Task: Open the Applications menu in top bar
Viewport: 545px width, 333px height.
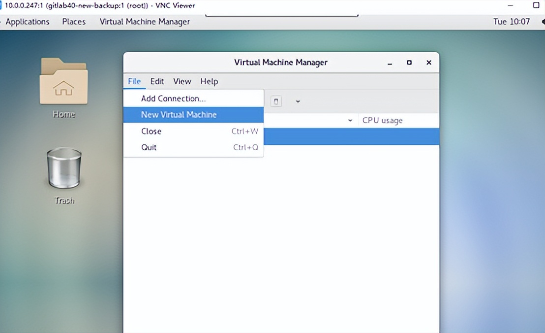Action: click(28, 22)
